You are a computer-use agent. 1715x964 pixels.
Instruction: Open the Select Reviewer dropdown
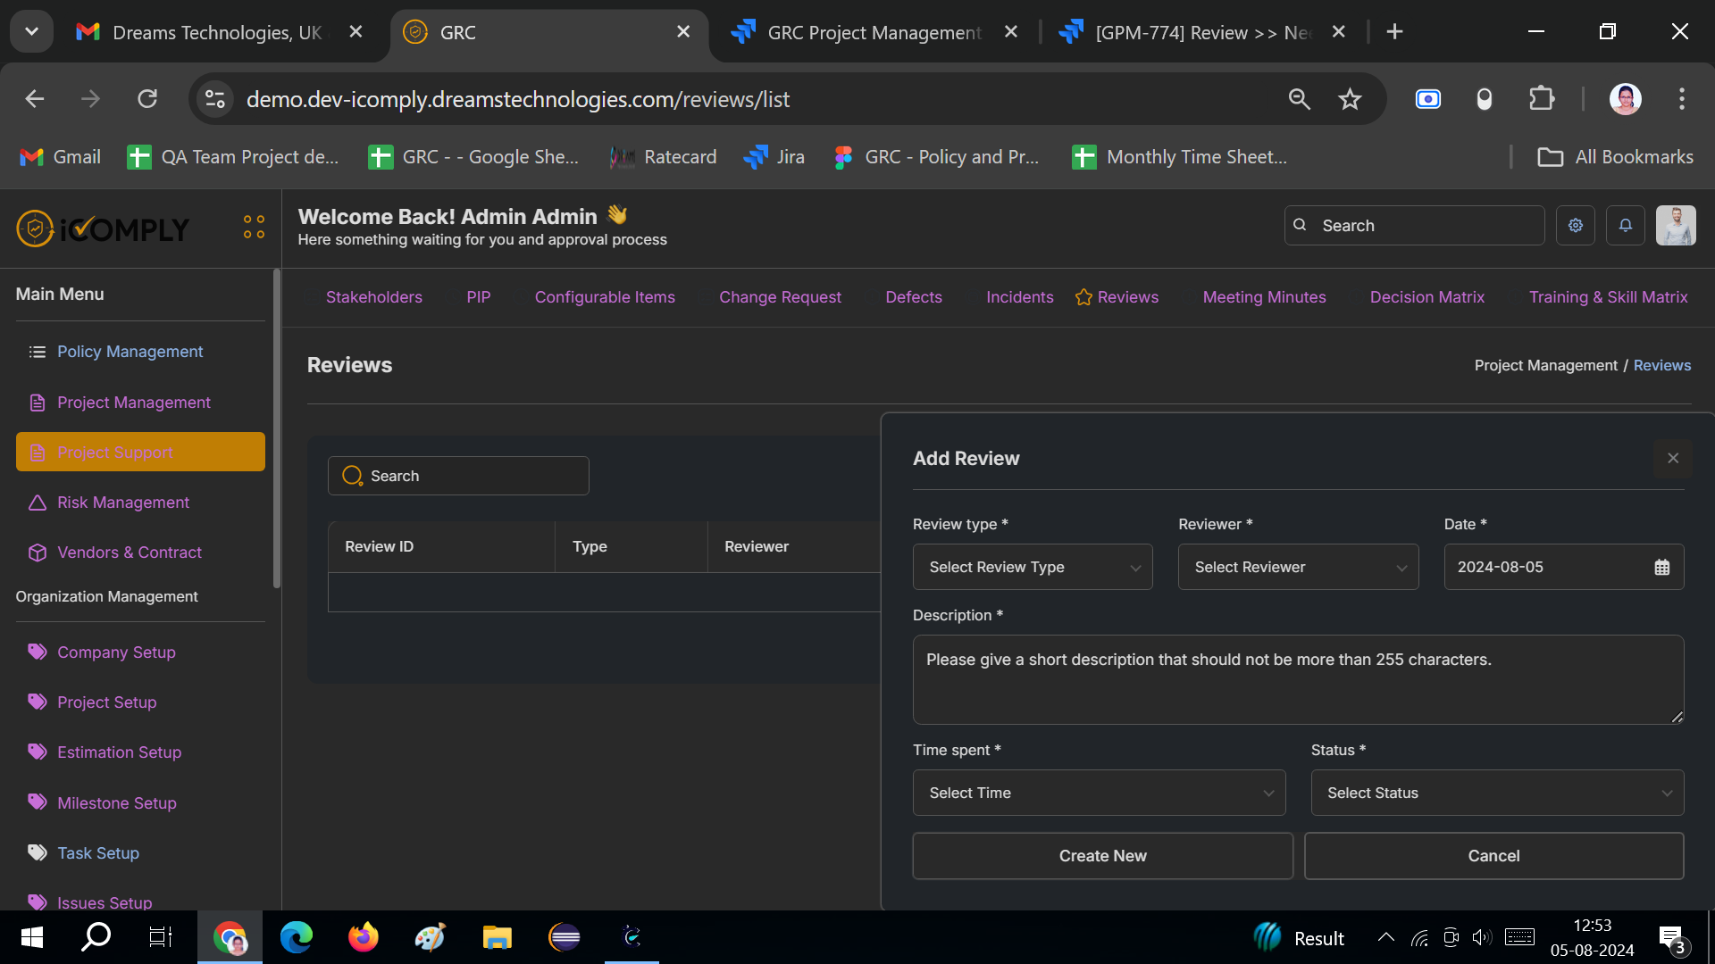(x=1298, y=568)
